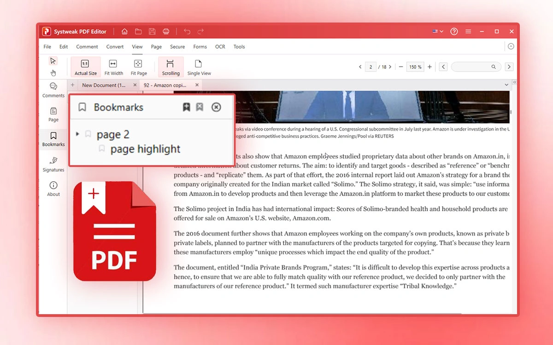Add a bookmark in Bookmarks panel
553x345 pixels.
coord(186,107)
